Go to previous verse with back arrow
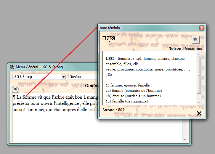 coord(15,89)
